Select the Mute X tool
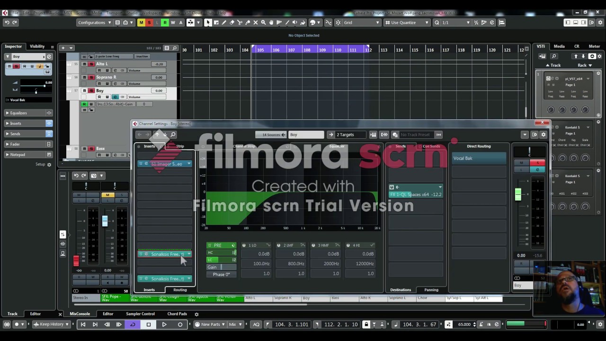Viewport: 606px width, 341px height. pos(256,22)
